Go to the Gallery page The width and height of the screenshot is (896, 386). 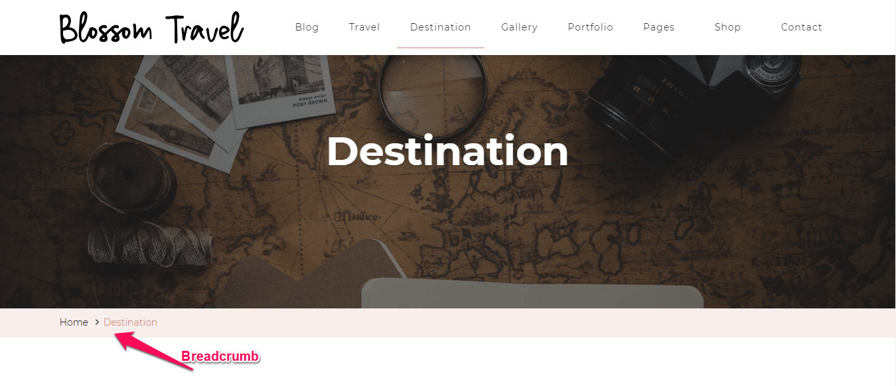click(x=519, y=27)
